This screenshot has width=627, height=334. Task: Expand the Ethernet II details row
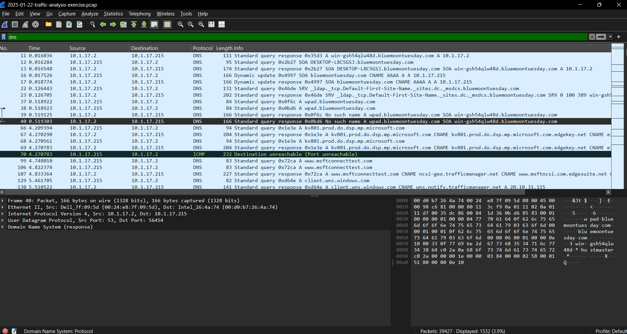(x=3, y=207)
